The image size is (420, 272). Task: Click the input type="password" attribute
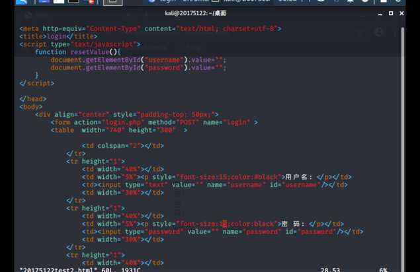point(154,232)
